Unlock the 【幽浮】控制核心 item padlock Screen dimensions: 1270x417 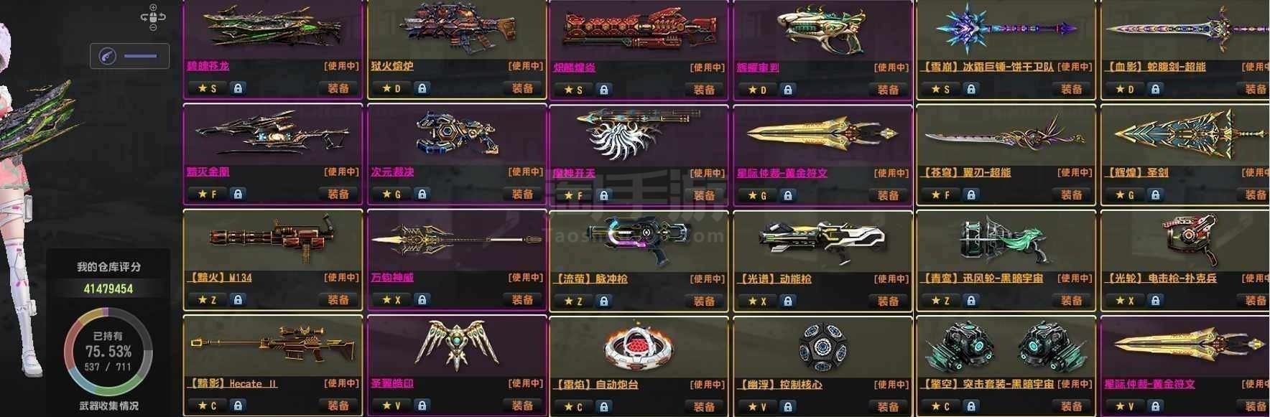[x=788, y=406]
